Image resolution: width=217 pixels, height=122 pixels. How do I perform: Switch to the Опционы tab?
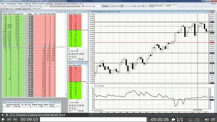(36, 8)
